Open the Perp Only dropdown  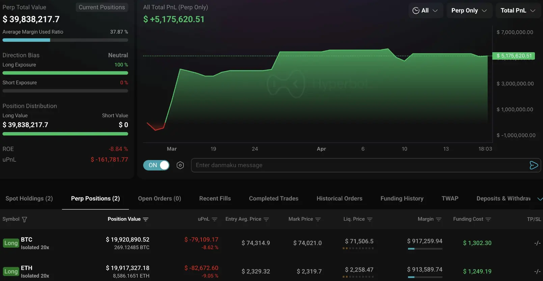(x=469, y=10)
